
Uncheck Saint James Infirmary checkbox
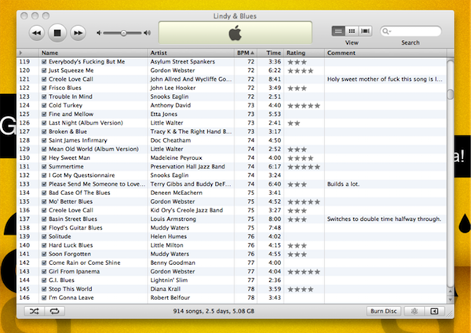tap(44, 140)
